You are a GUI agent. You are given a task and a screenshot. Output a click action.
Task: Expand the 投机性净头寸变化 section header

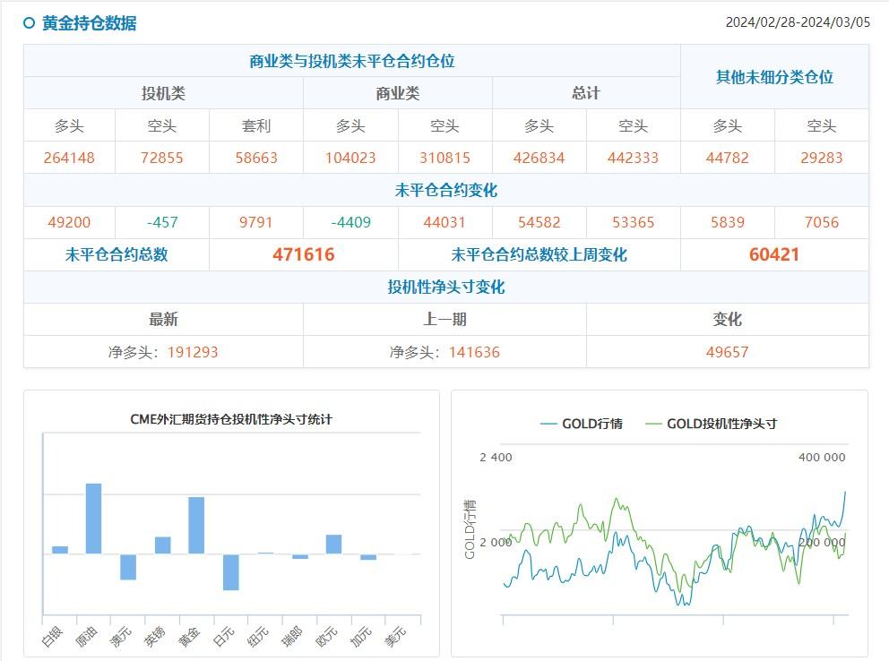(x=444, y=287)
